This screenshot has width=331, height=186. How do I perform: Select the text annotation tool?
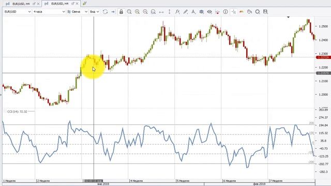click(x=193, y=12)
